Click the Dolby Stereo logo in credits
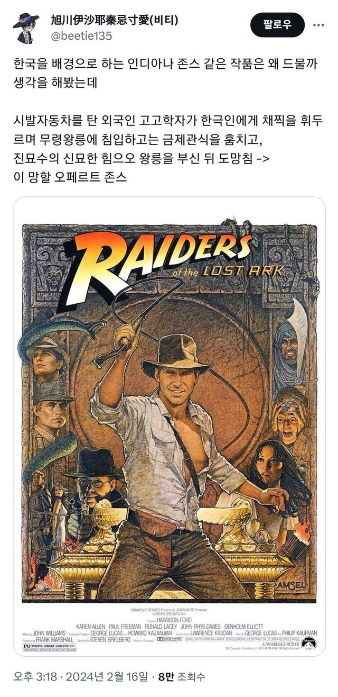Viewport: 338px width, 697px height. click(170, 640)
